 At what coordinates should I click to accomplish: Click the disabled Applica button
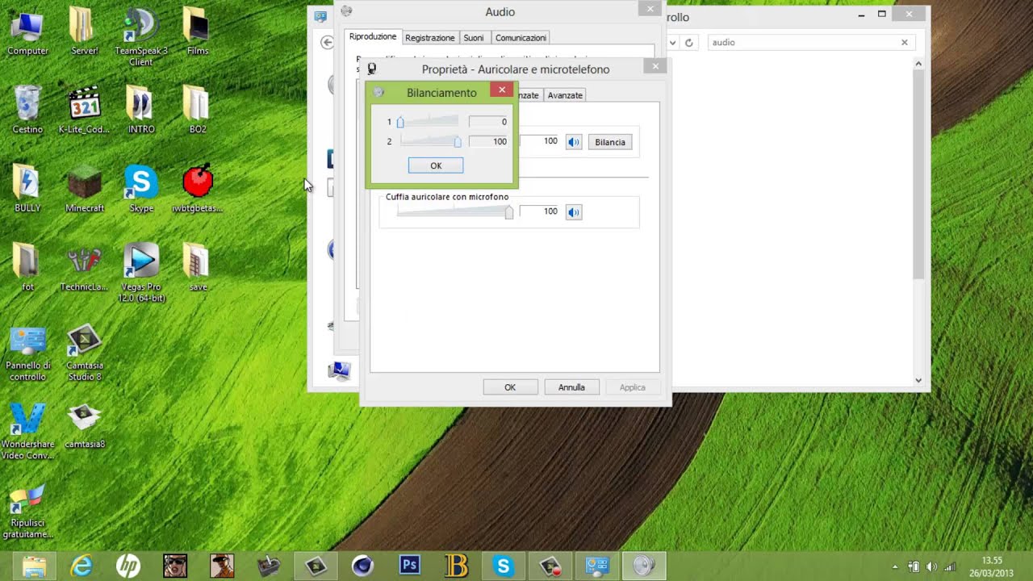point(633,387)
